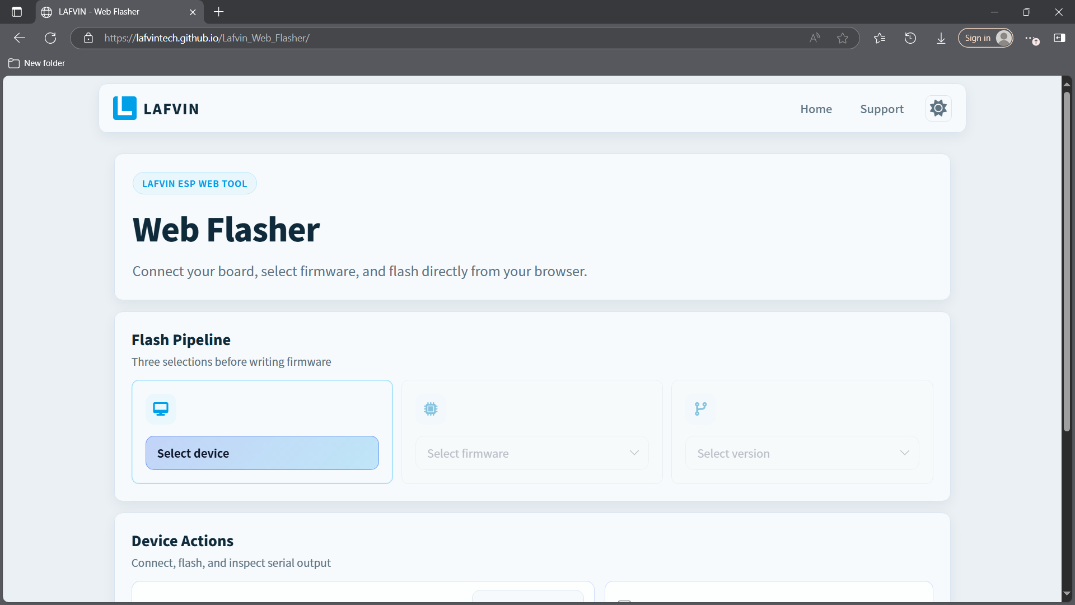
Task: Click the page scrollbar down arrow
Action: coord(1067,594)
